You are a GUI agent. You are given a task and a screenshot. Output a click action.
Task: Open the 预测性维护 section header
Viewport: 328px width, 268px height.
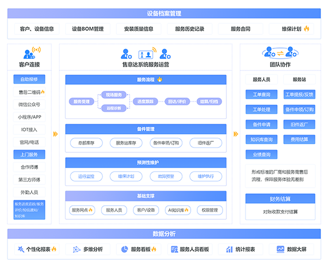coord(146,163)
